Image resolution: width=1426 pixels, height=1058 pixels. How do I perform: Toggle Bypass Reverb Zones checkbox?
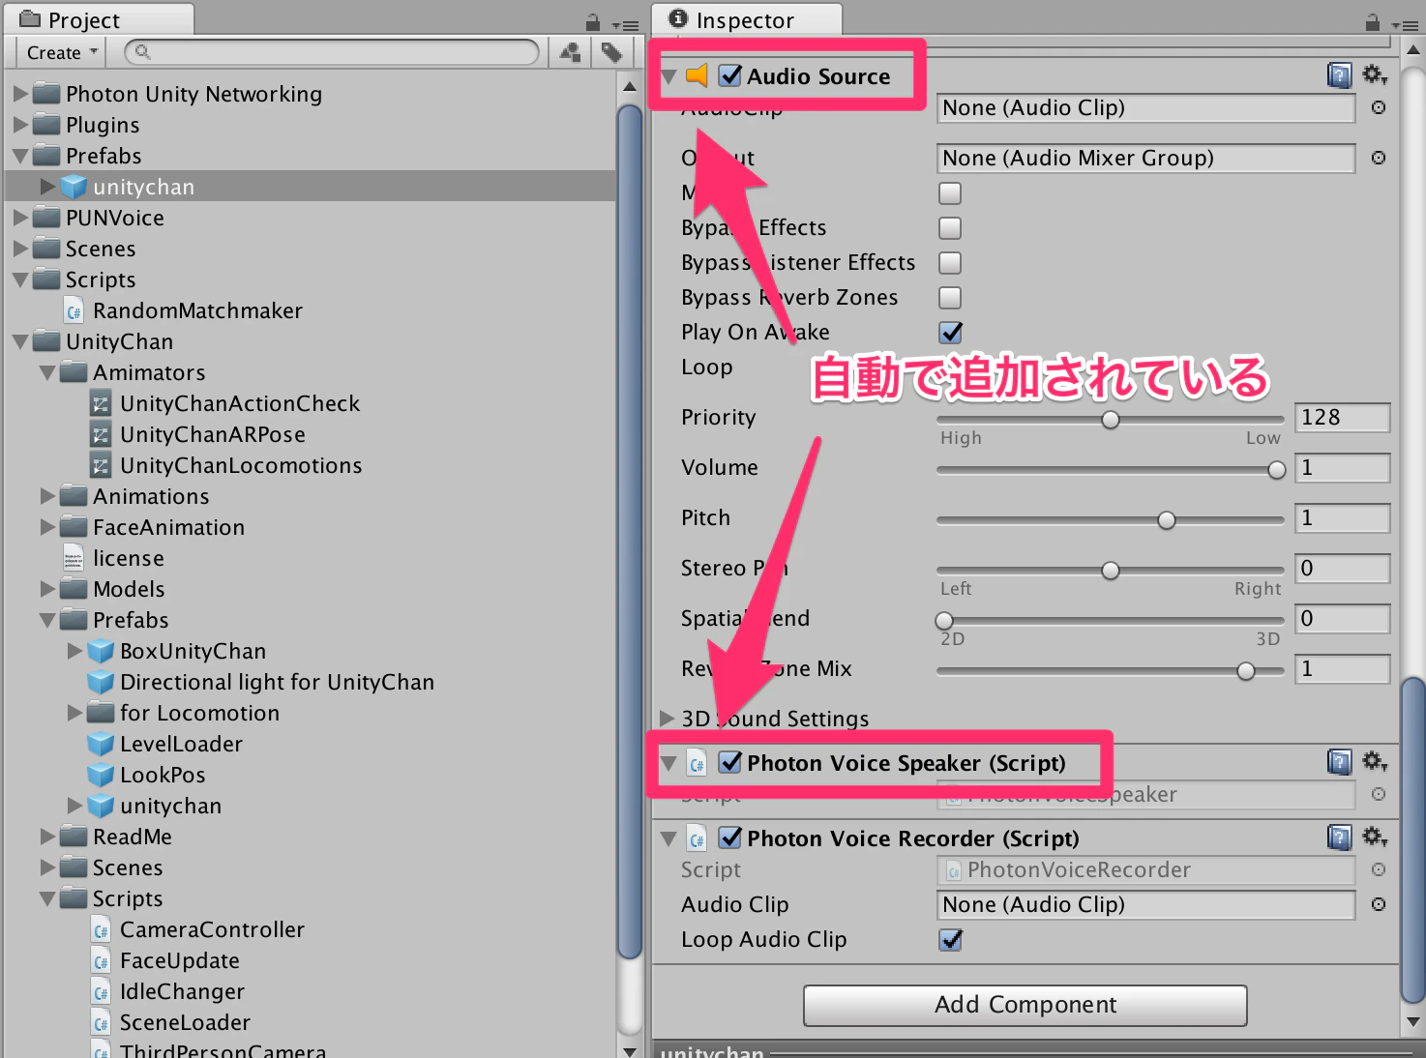tap(950, 298)
